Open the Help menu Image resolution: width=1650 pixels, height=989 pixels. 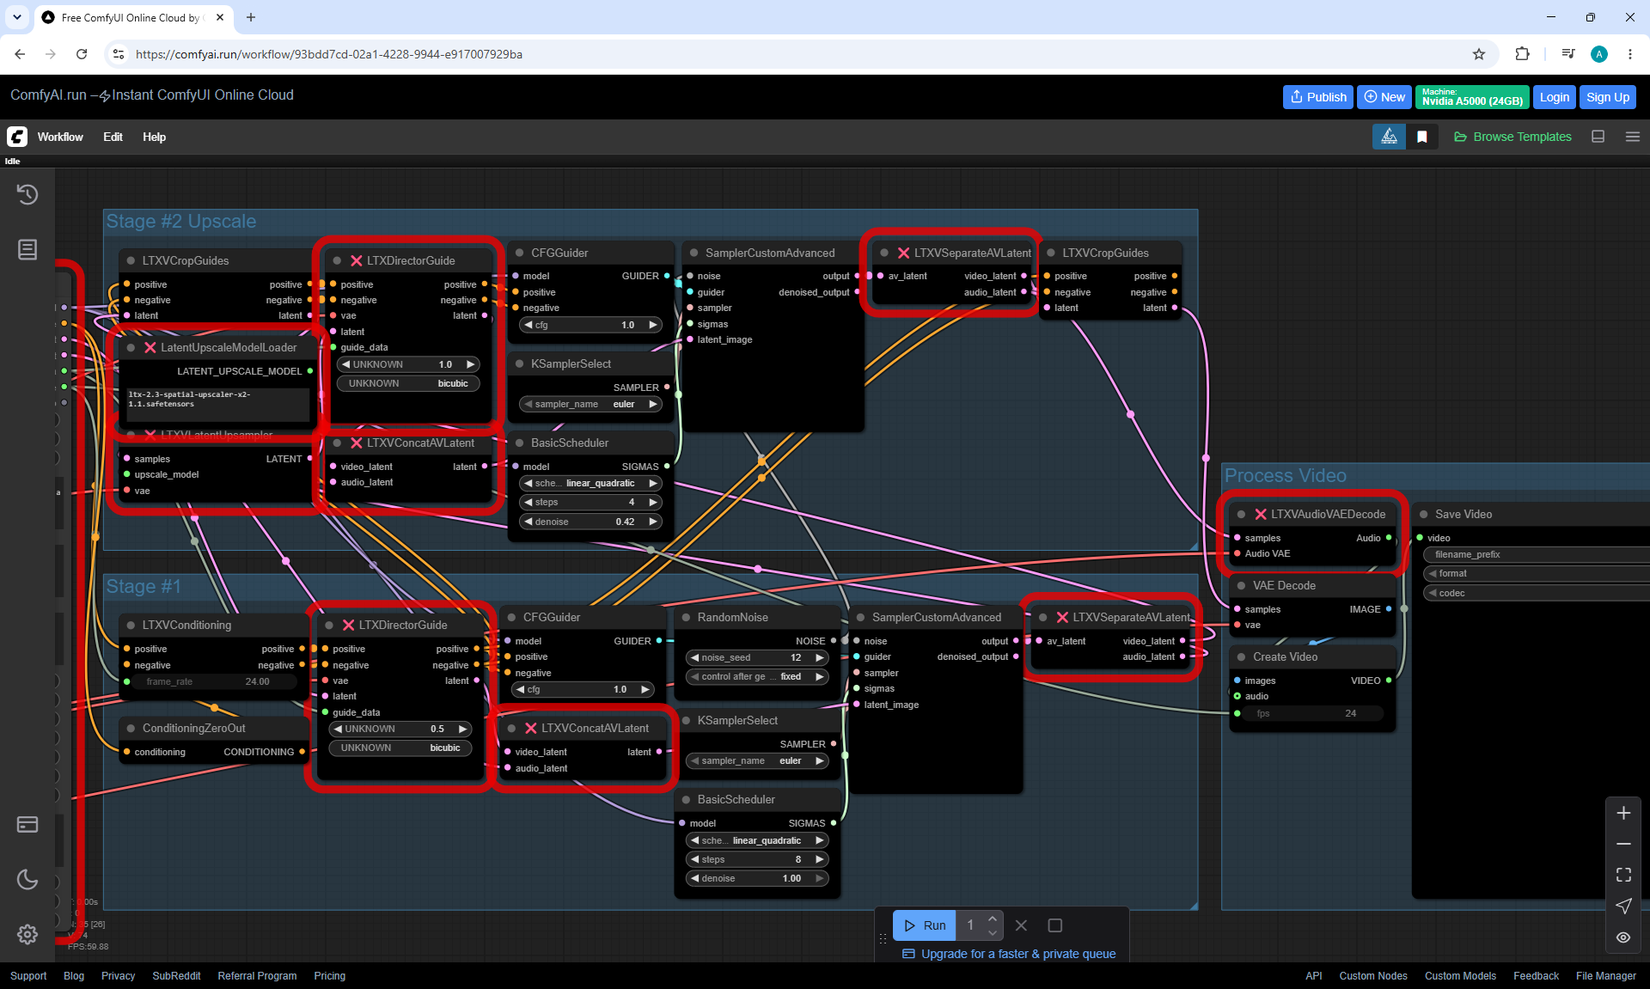[x=154, y=137]
